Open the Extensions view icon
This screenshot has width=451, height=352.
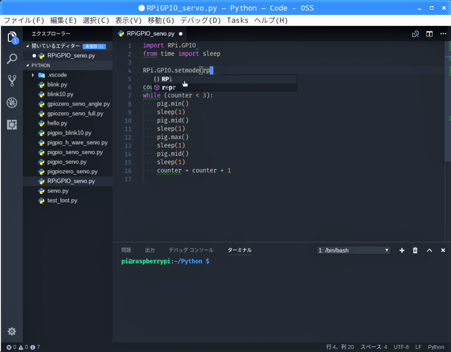(12, 125)
